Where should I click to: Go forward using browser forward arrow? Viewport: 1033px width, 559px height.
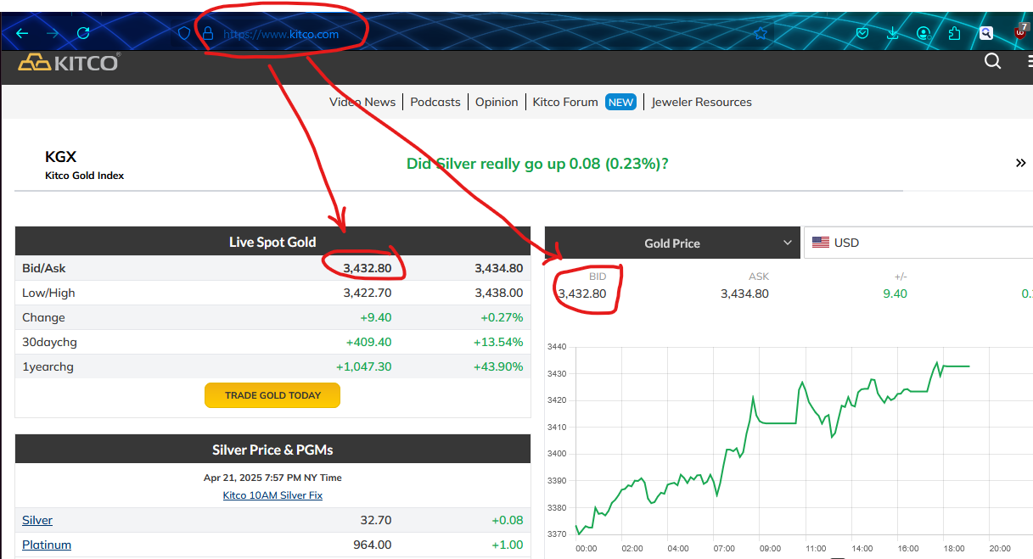pyautogui.click(x=53, y=33)
